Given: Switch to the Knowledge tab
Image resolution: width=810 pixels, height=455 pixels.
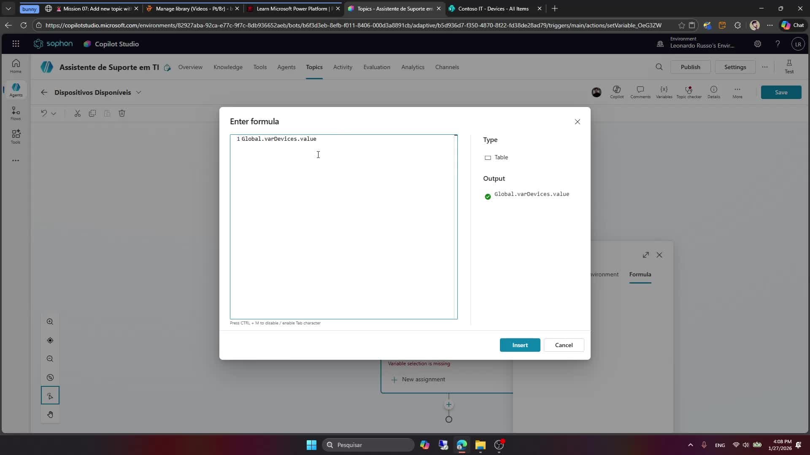Looking at the screenshot, I should click(x=228, y=67).
